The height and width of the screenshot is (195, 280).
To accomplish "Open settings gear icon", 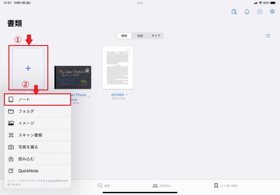I will click(272, 12).
